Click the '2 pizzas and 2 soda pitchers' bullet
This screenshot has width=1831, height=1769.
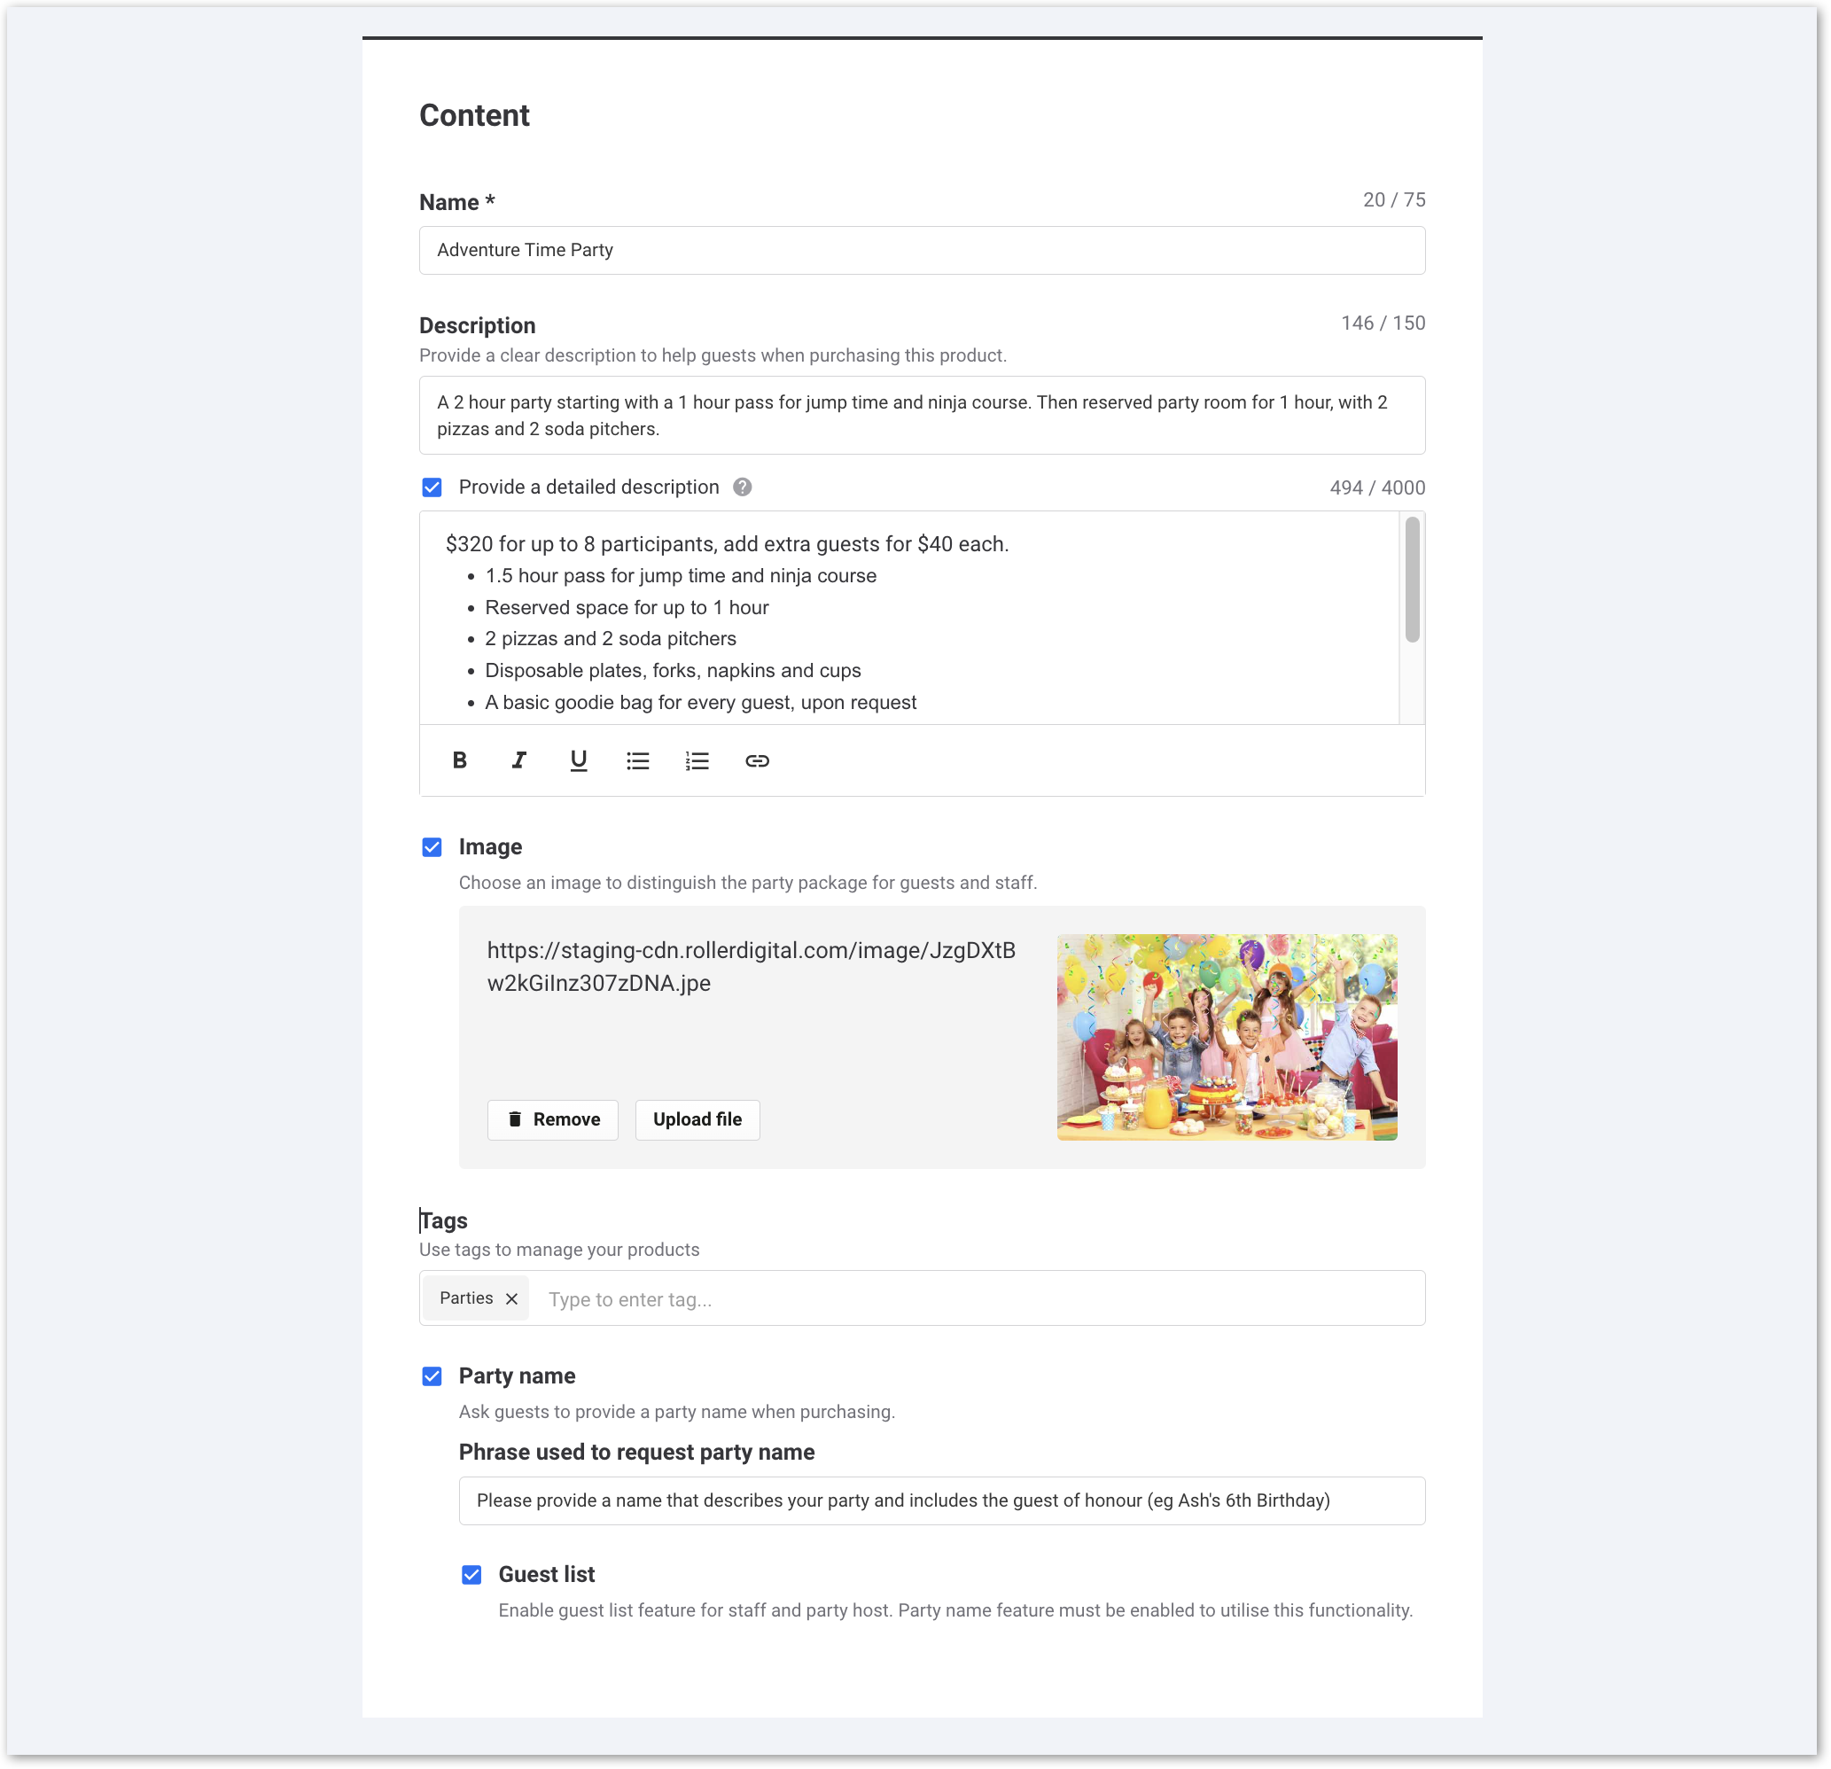611,638
